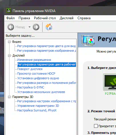Click the display color adjustment header icon

[x=88, y=41]
